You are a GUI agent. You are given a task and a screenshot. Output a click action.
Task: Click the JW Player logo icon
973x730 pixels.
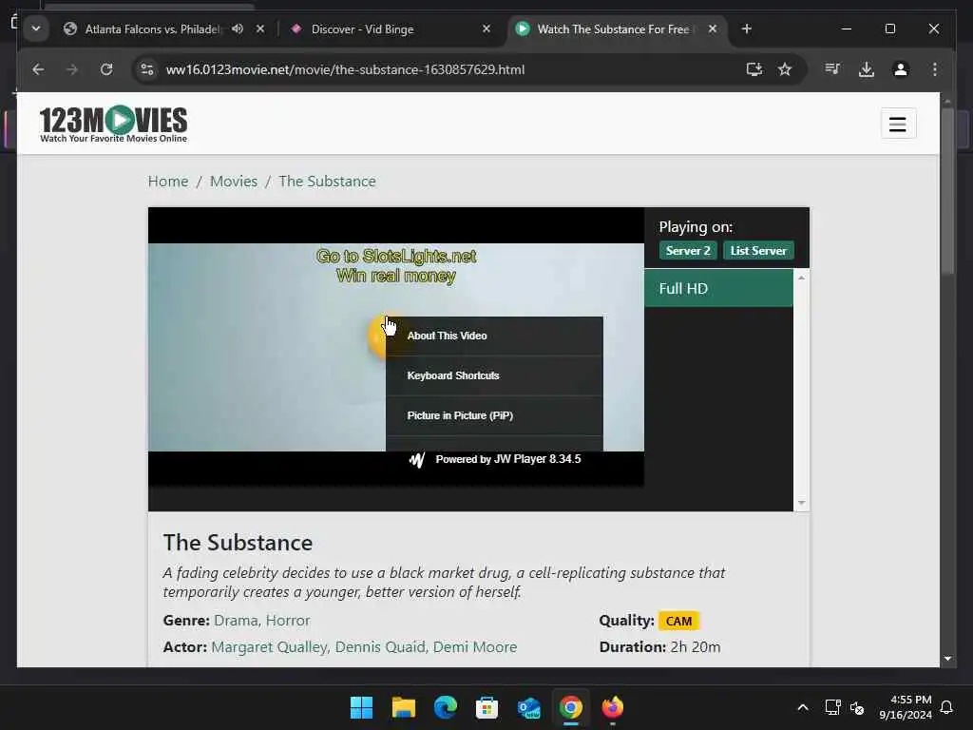click(x=417, y=460)
